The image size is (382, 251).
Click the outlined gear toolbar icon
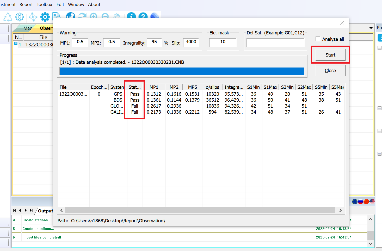click(x=20, y=17)
